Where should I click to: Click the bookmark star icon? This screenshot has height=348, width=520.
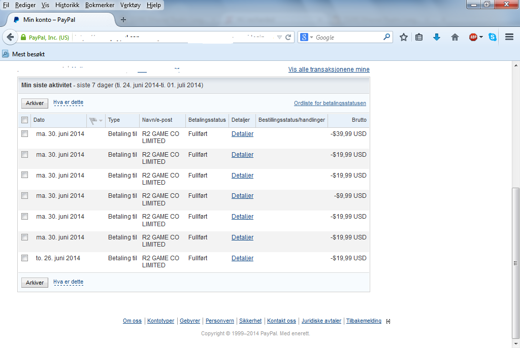(x=404, y=37)
